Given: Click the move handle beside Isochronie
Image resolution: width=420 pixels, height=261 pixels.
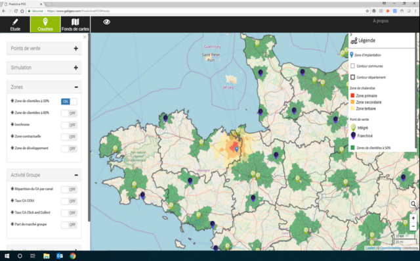Looking at the screenshot, I should coord(12,124).
